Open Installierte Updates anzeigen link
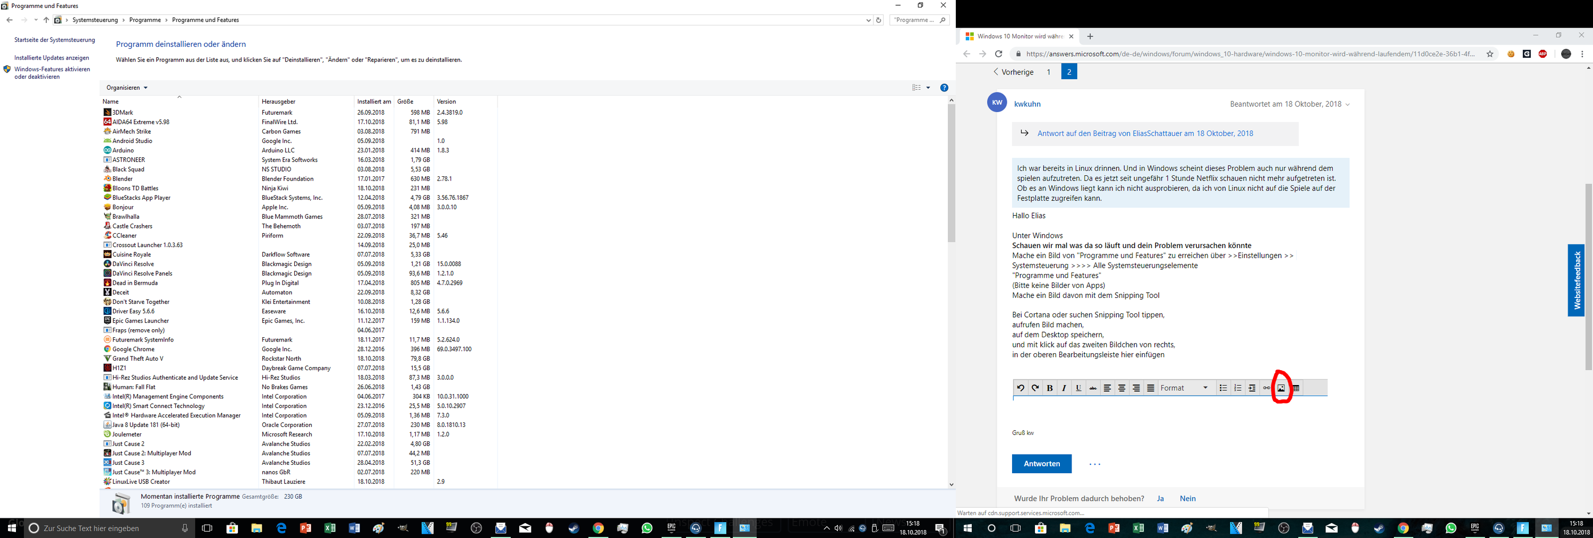 point(52,57)
